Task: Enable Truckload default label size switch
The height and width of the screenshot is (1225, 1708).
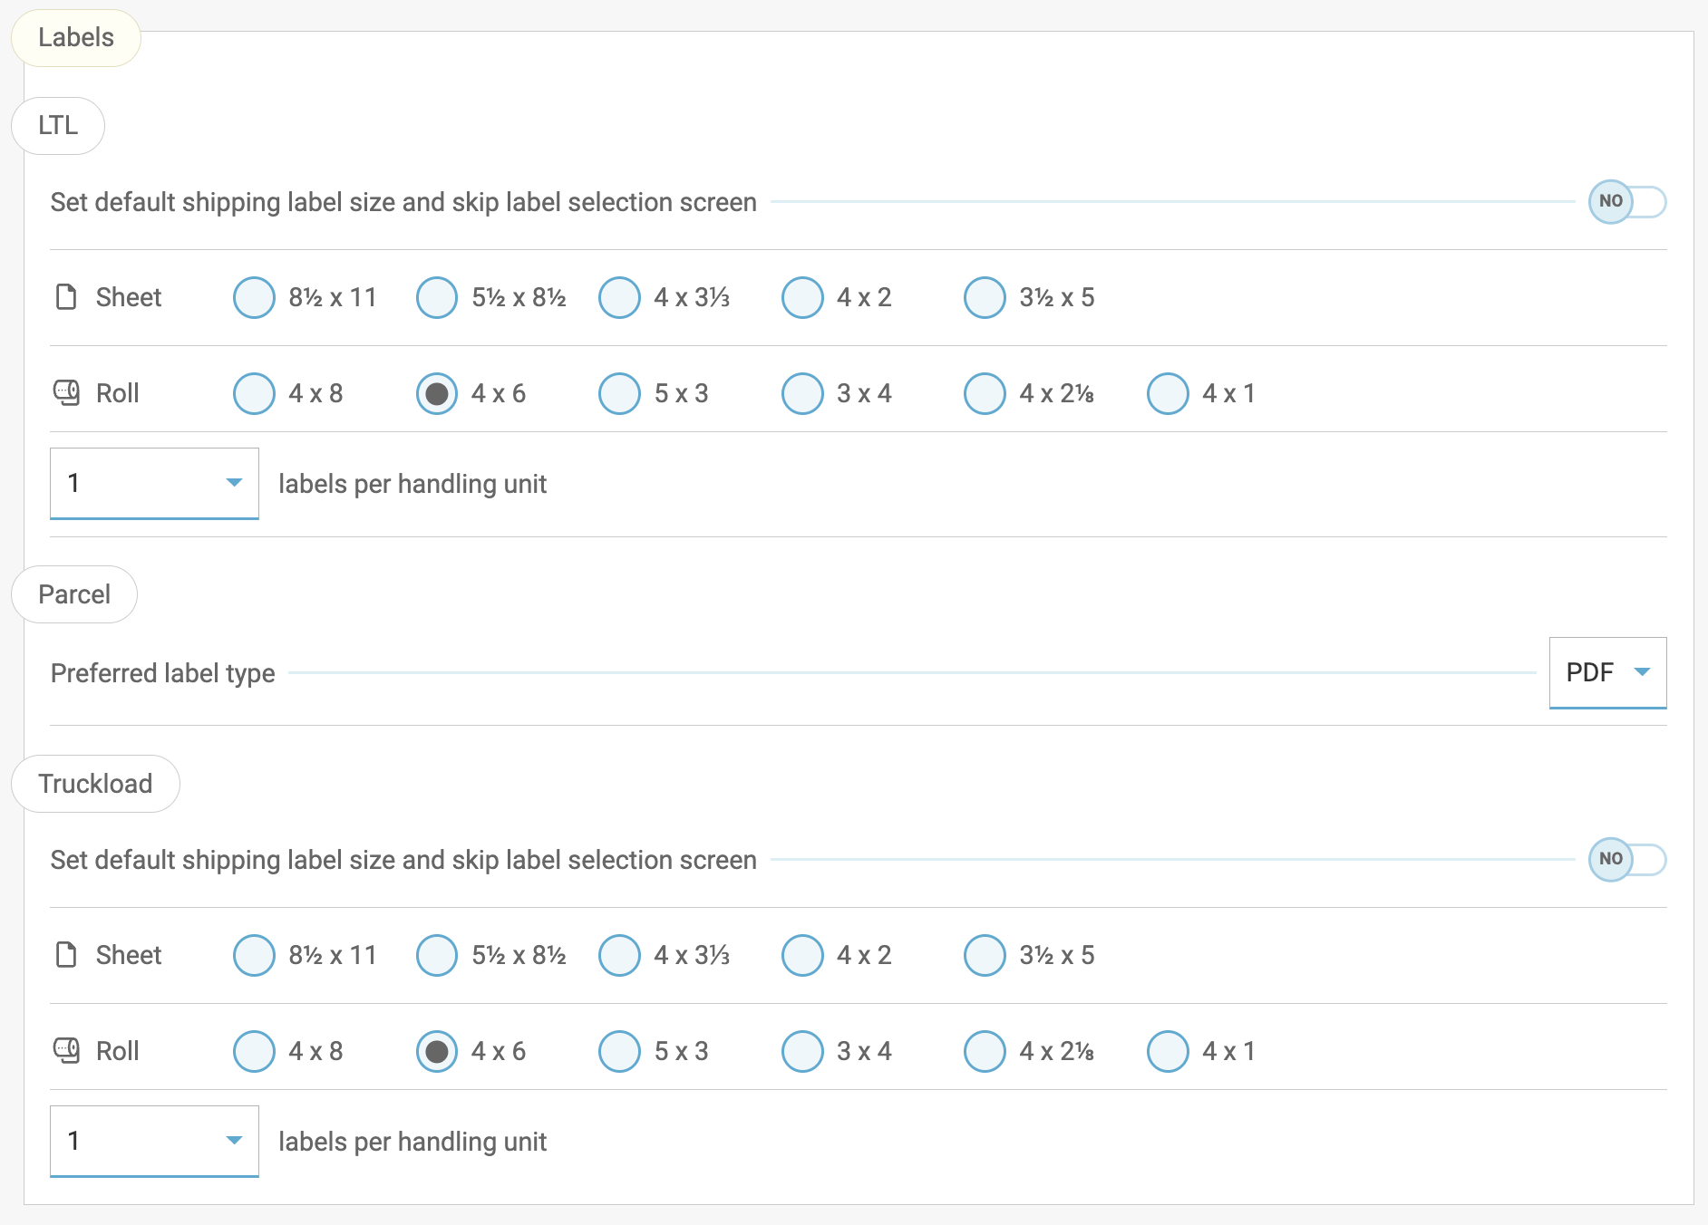Action: [1626, 859]
